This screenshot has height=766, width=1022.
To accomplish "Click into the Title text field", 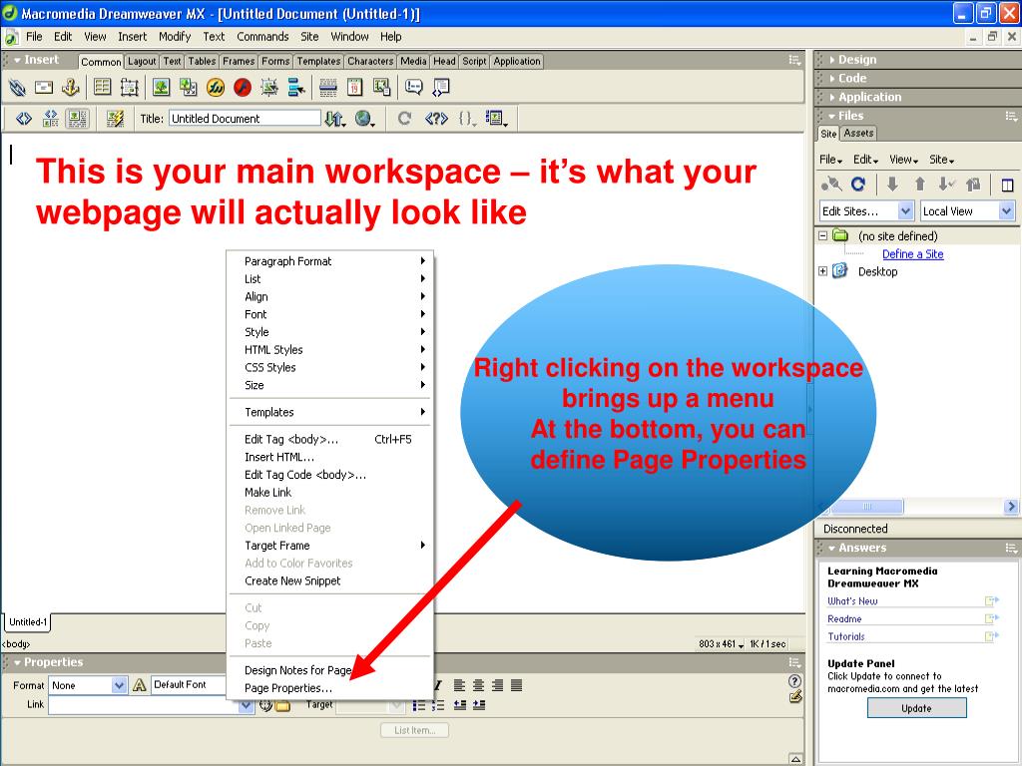I will 245,119.
